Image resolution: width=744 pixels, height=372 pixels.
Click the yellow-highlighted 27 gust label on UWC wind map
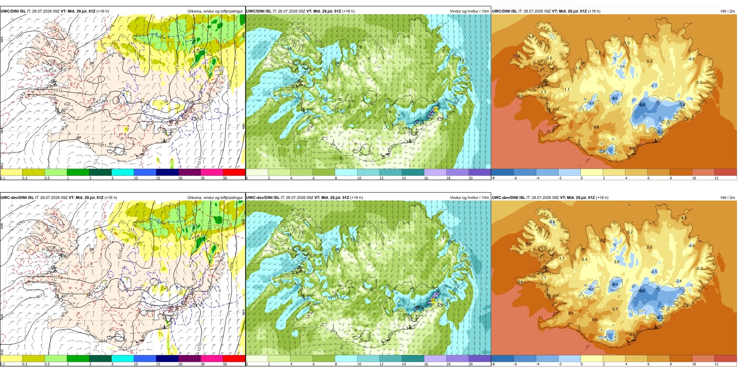click(x=436, y=109)
